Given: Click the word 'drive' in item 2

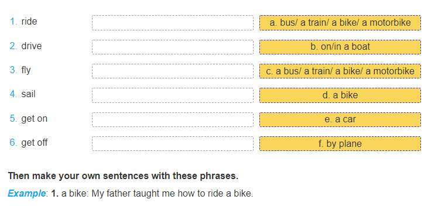Looking at the screenshot, I should [32, 46].
